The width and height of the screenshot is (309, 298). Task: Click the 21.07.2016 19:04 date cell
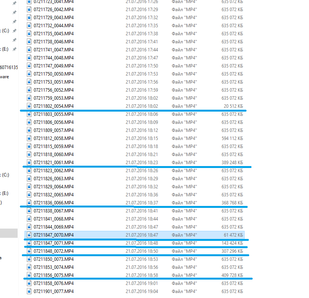click(141, 291)
